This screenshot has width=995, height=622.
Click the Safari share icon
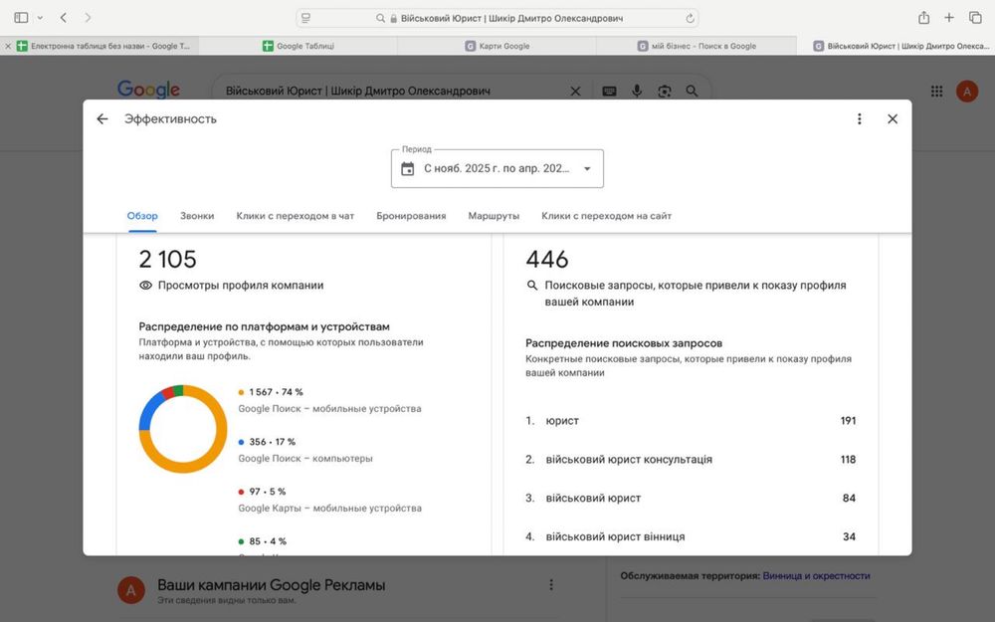click(924, 18)
